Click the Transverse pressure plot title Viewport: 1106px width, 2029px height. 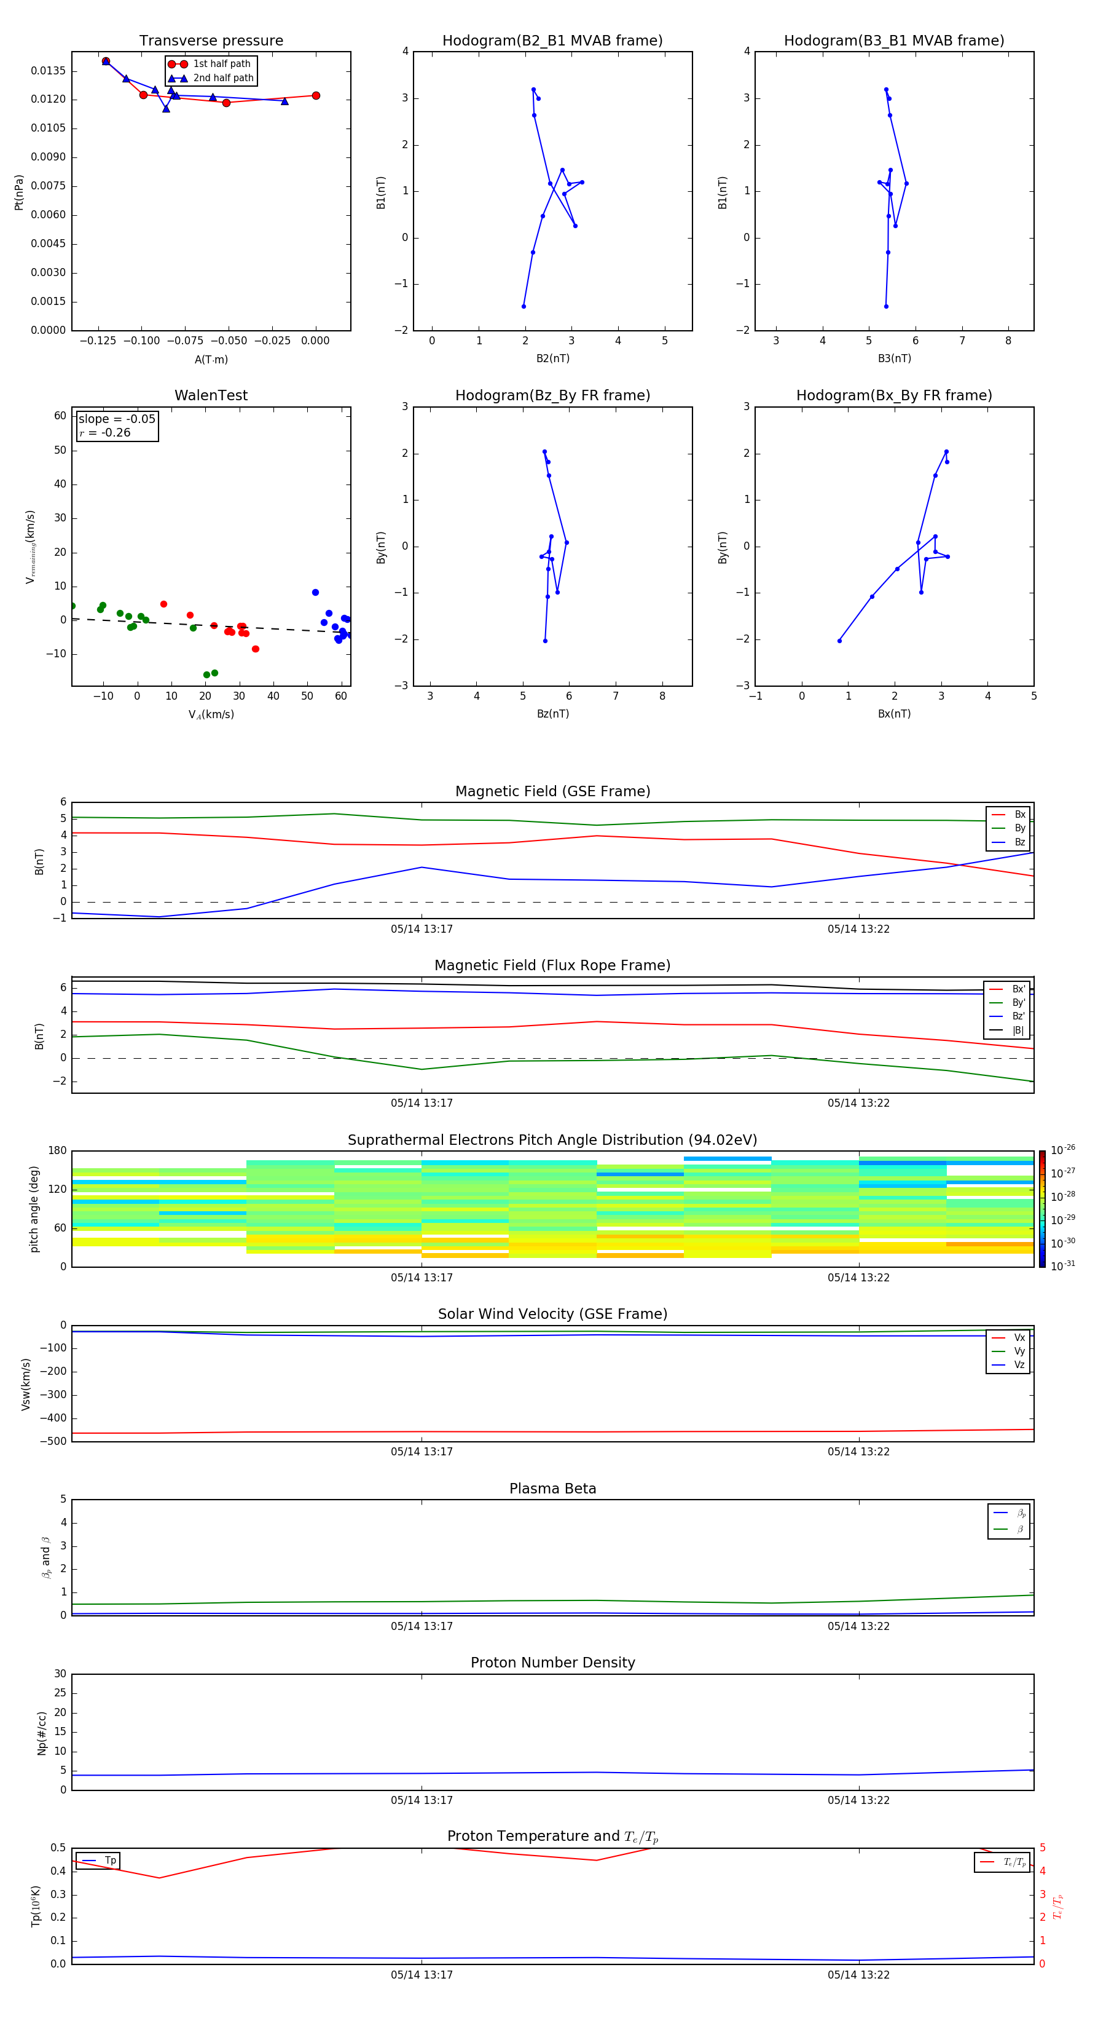point(211,41)
